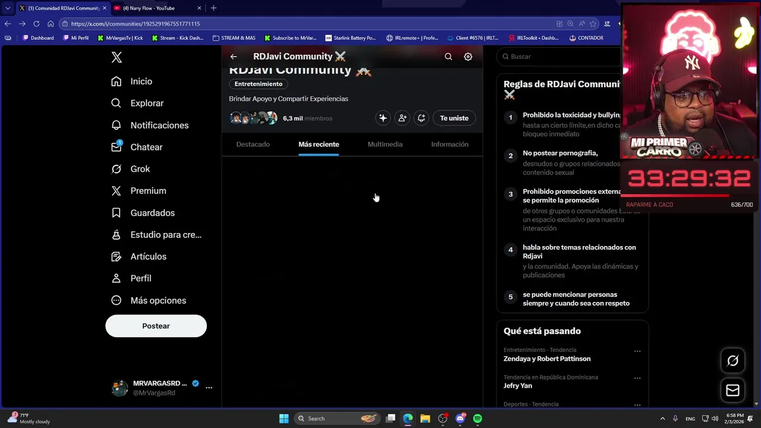
Task: Reload the page in browser toolbar
Action: [x=36, y=24]
